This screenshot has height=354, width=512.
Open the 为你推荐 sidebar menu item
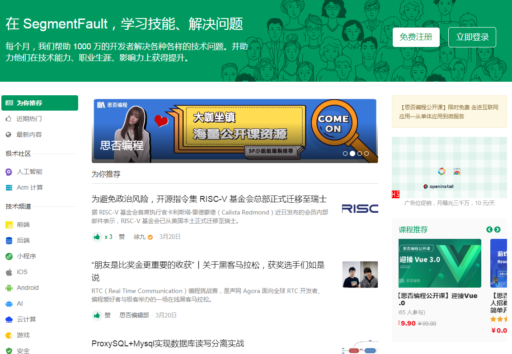(x=40, y=103)
